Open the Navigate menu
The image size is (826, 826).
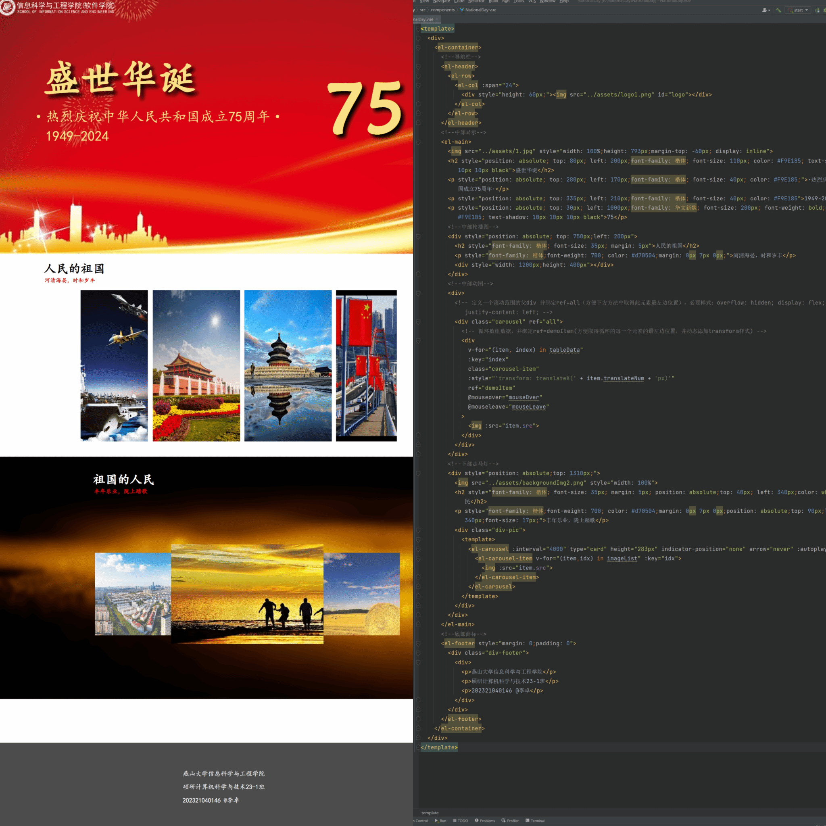tap(441, 1)
